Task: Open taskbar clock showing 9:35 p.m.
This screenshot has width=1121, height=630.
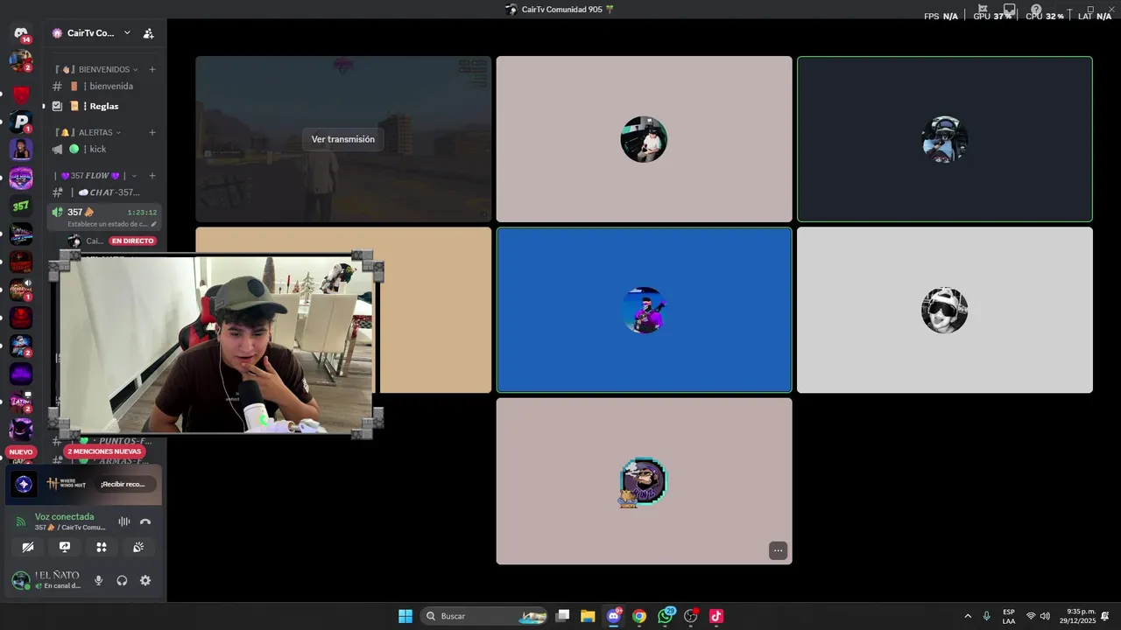Action: (x=1080, y=616)
